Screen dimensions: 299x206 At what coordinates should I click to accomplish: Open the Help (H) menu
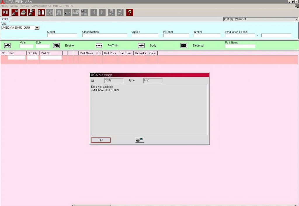point(69,6)
